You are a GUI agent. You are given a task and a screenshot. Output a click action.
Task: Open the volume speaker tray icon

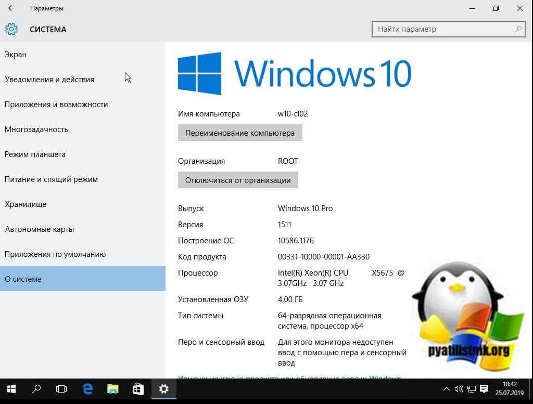point(459,389)
